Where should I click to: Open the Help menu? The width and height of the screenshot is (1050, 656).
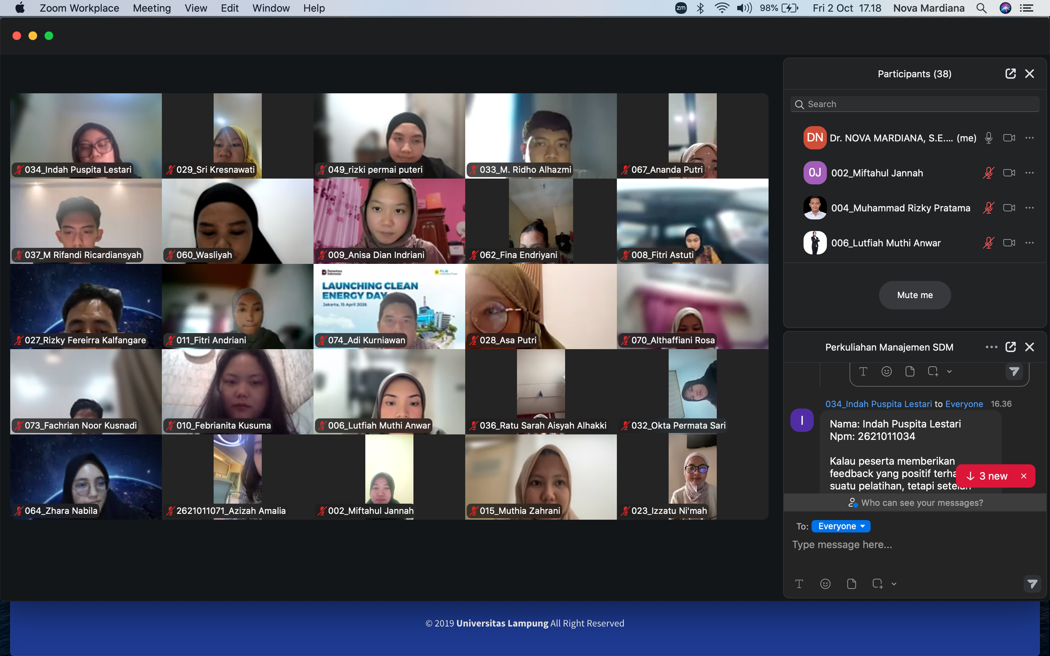[x=314, y=8]
